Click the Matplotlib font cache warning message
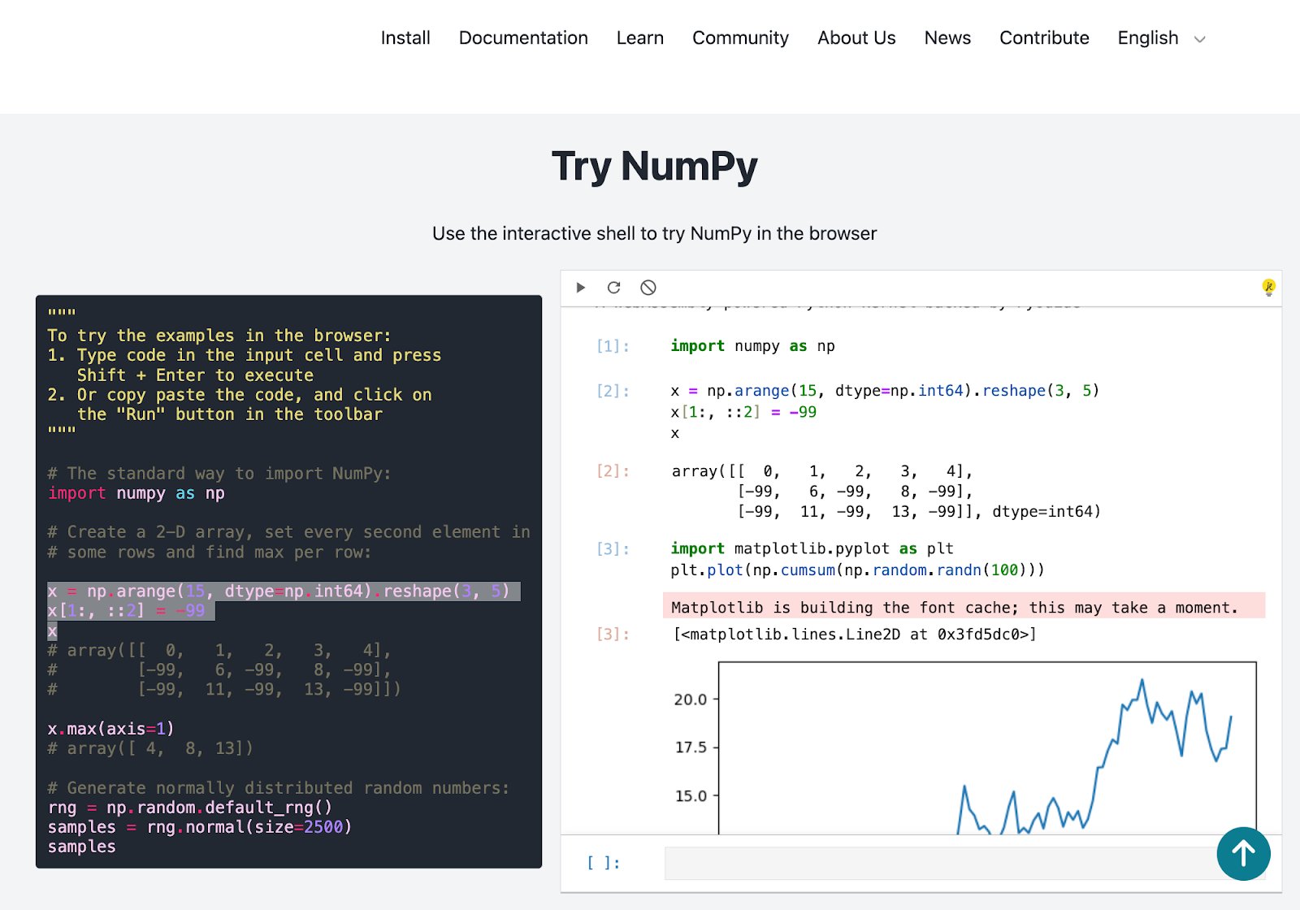The height and width of the screenshot is (910, 1300). [964, 606]
